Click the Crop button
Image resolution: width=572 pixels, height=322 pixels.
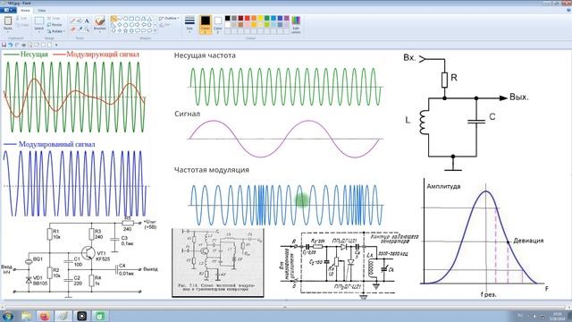click(x=54, y=18)
